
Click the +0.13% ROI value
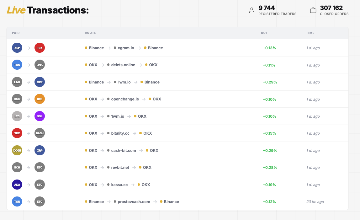point(269,48)
